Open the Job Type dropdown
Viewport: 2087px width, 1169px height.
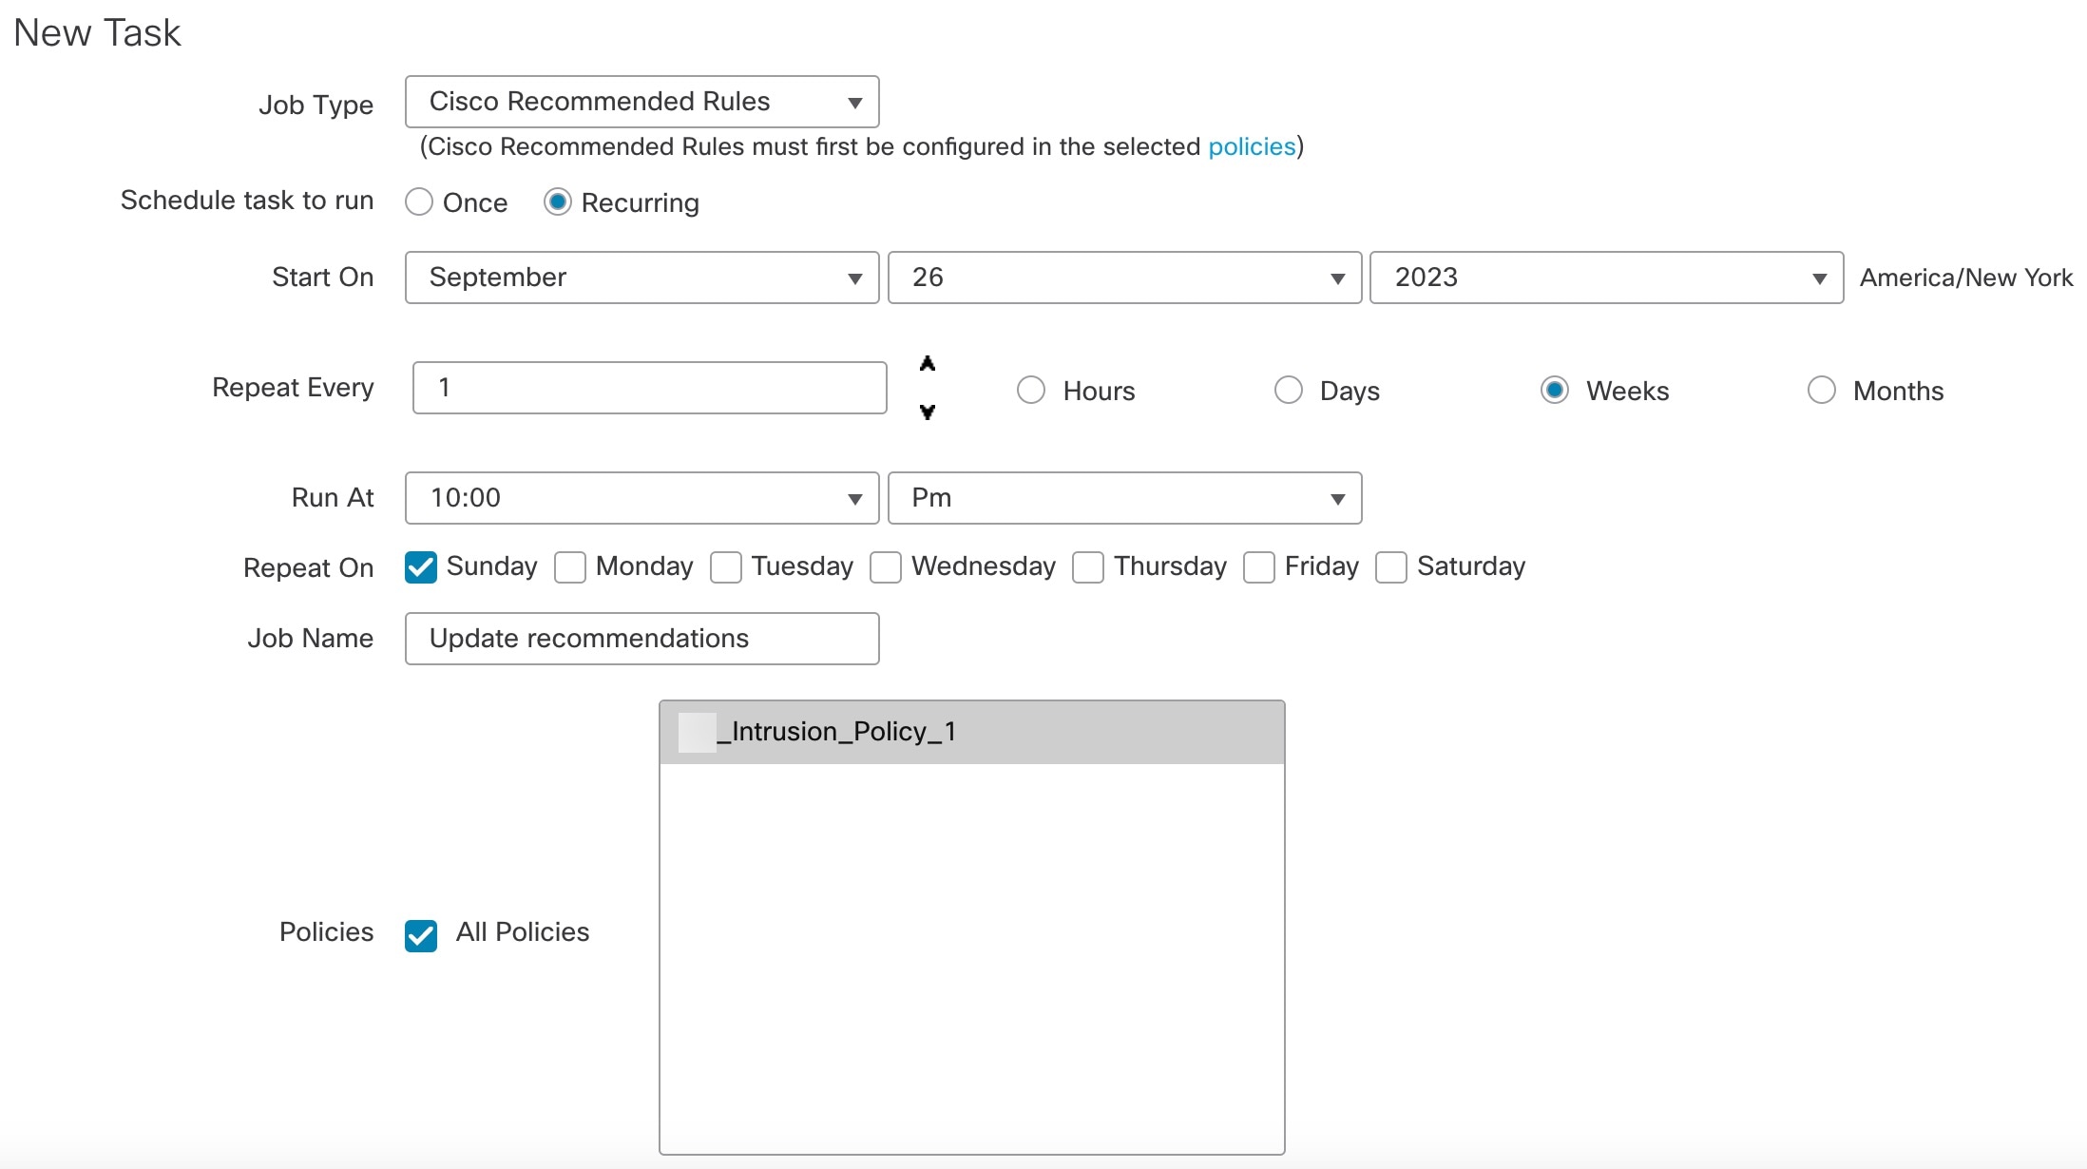coord(641,102)
